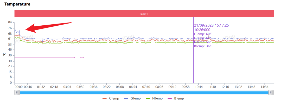Click the 03:50 x-axis time label

point(80,87)
